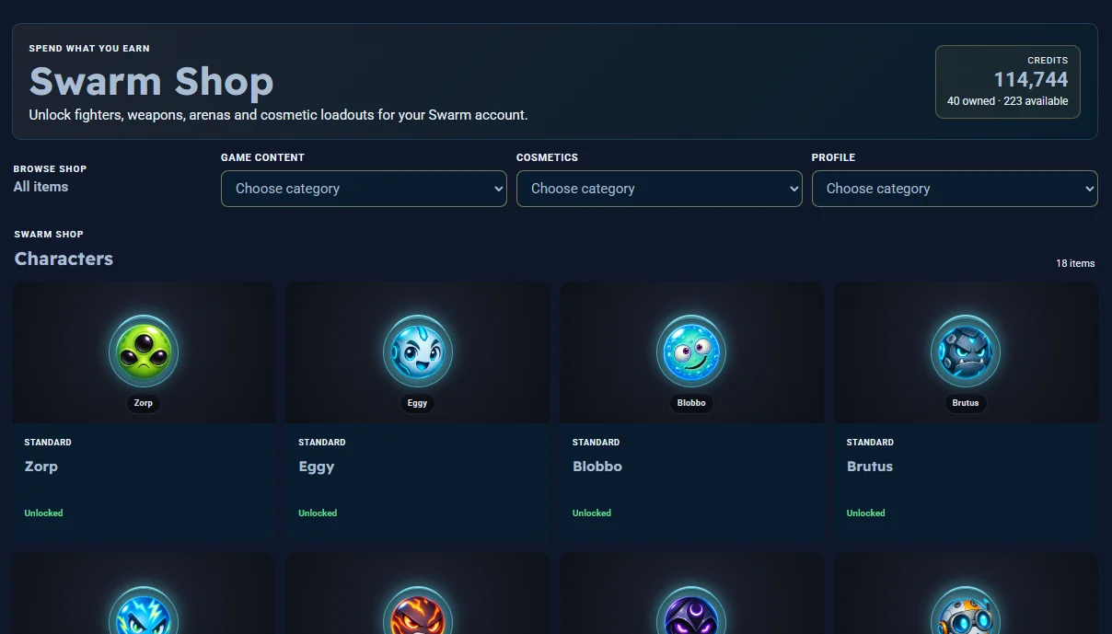Click Unlocked status on Eggy card
1112x634 pixels.
(318, 513)
